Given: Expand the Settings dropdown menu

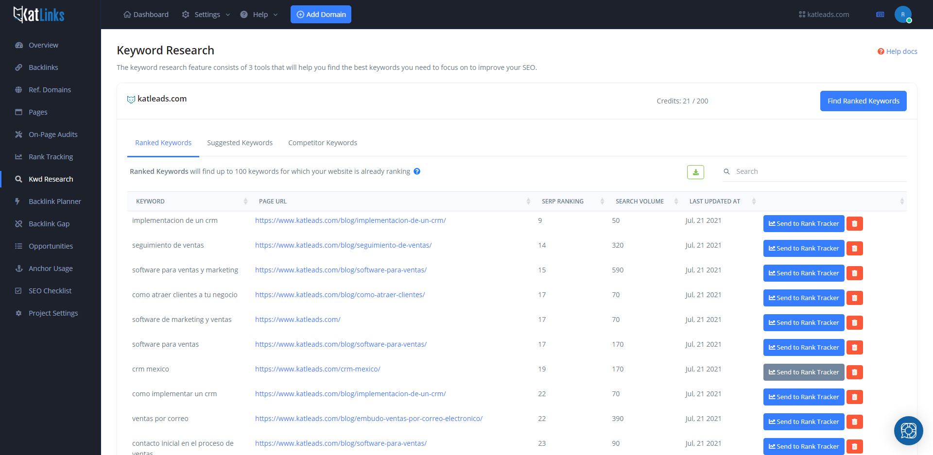Looking at the screenshot, I should (206, 15).
